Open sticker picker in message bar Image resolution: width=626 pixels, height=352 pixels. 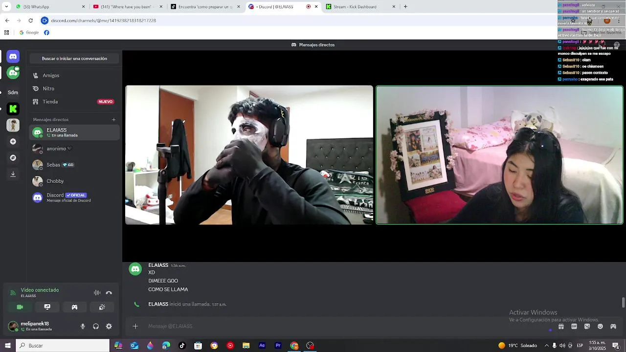coord(587,327)
